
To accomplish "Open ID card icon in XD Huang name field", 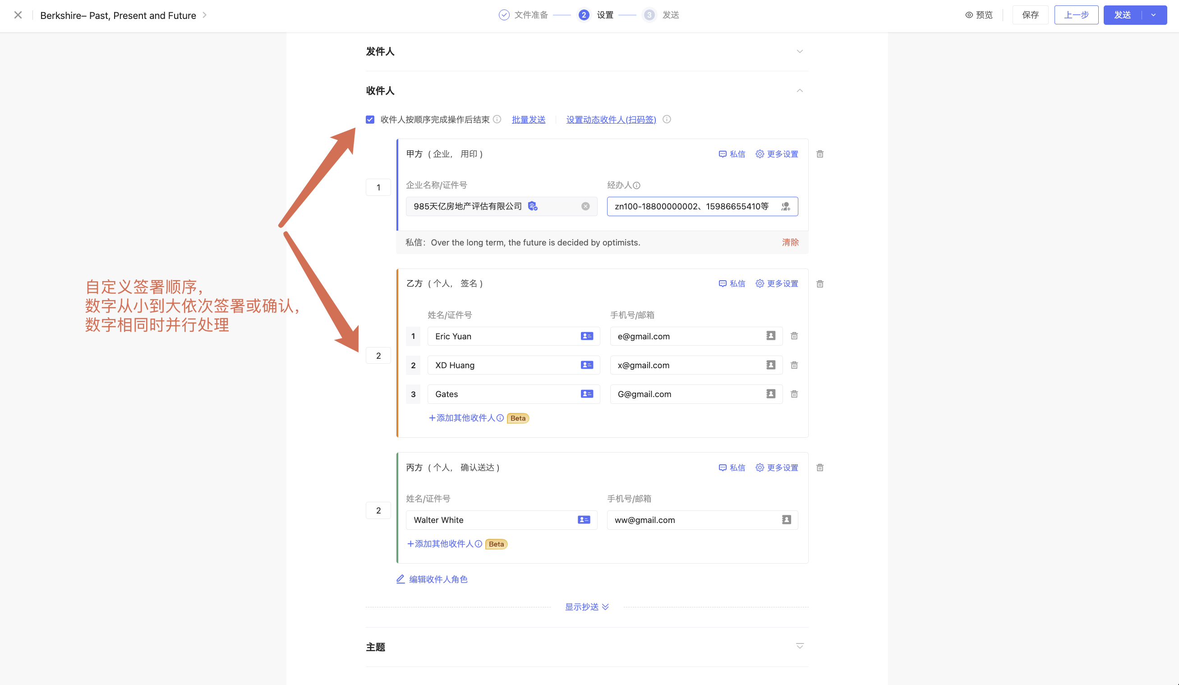I will tap(587, 365).
